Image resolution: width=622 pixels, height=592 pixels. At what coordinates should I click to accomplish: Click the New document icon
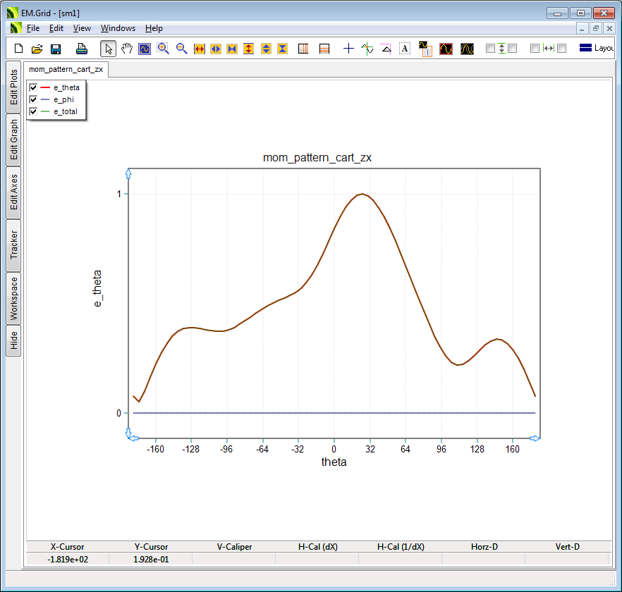coord(19,49)
